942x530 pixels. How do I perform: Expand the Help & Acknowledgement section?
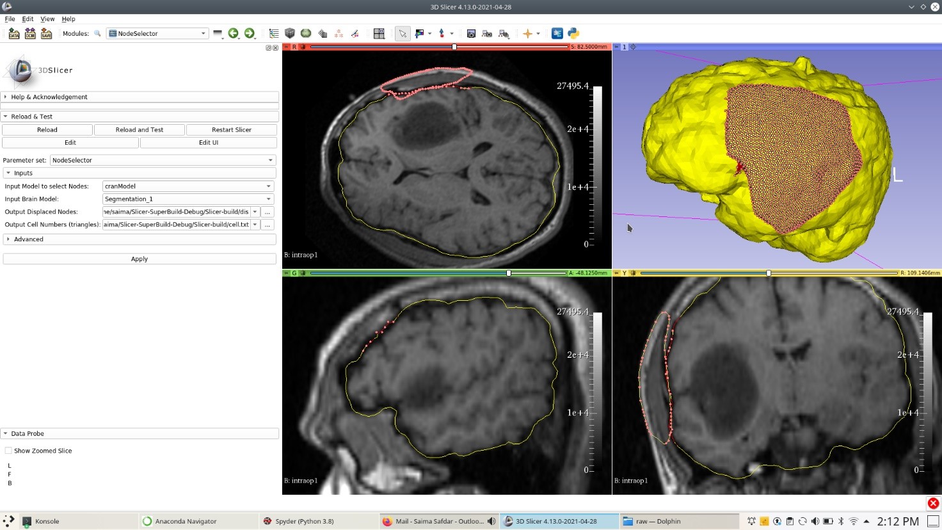[x=140, y=97]
